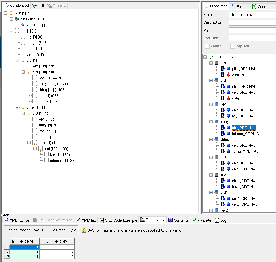Click the plist root element icon

[11, 13]
